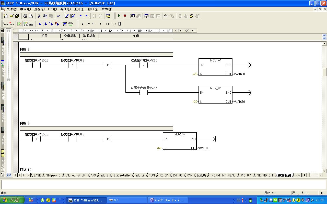Switch to G:\ taskbar window

point(126,200)
